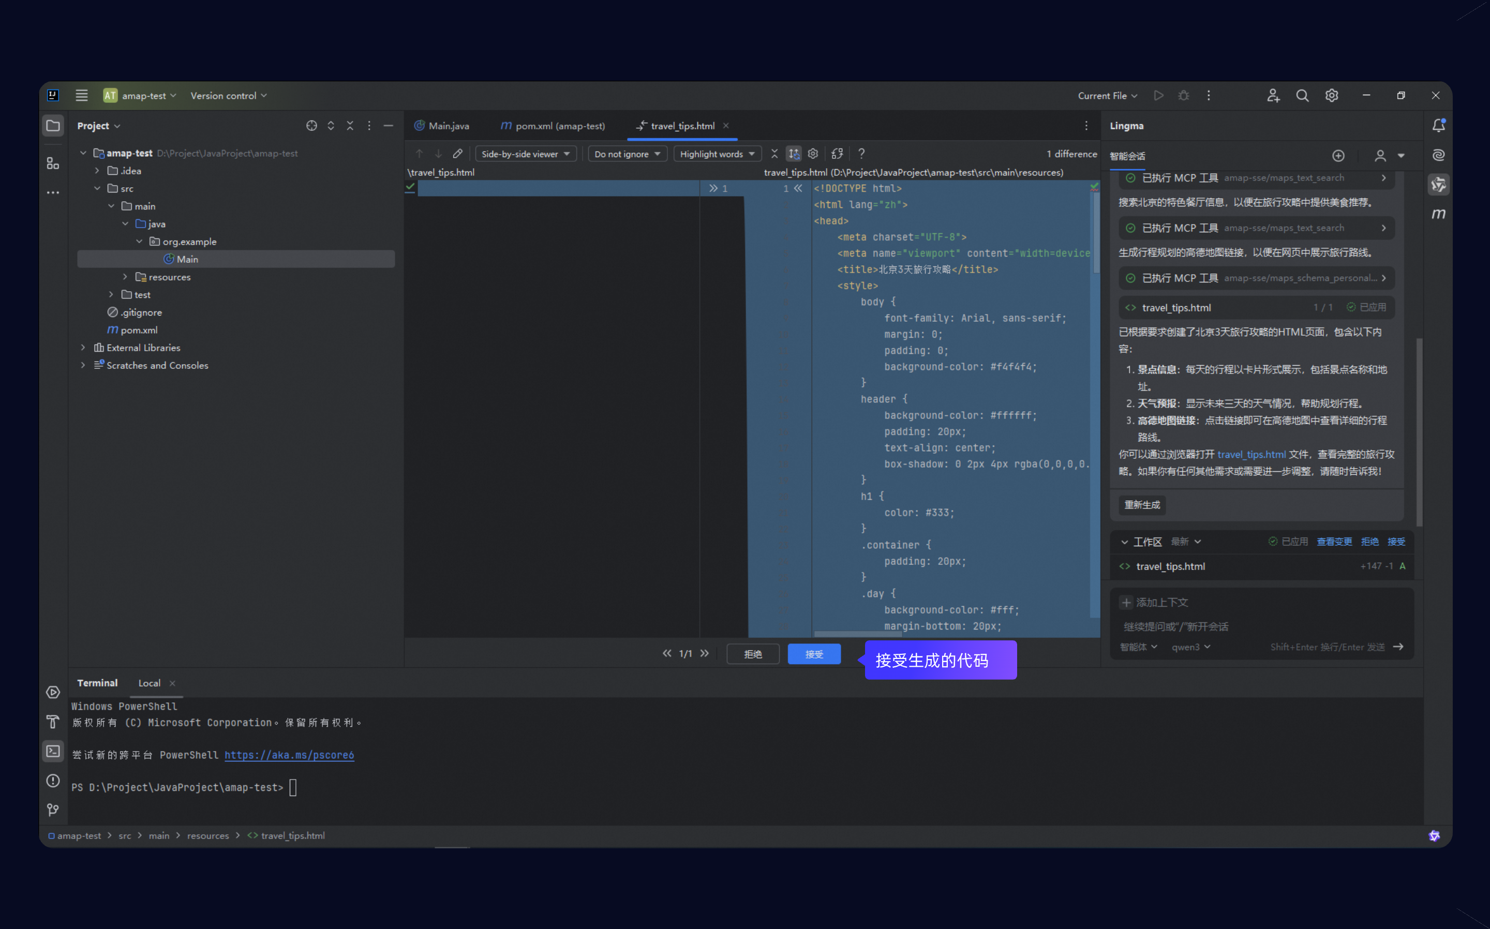Collapse the 工作区 section

[1124, 542]
